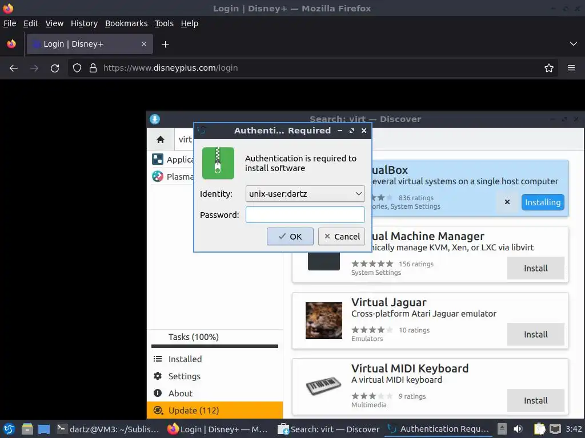Screen dimensions: 585x438
Task: Click the Installing button for VirtualBox
Action: (x=543, y=202)
